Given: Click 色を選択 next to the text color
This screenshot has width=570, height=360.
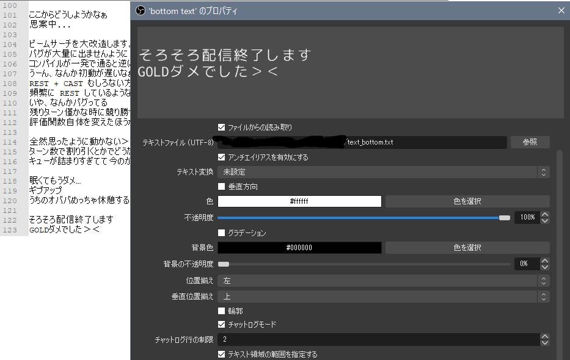Looking at the screenshot, I should pyautogui.click(x=467, y=201).
